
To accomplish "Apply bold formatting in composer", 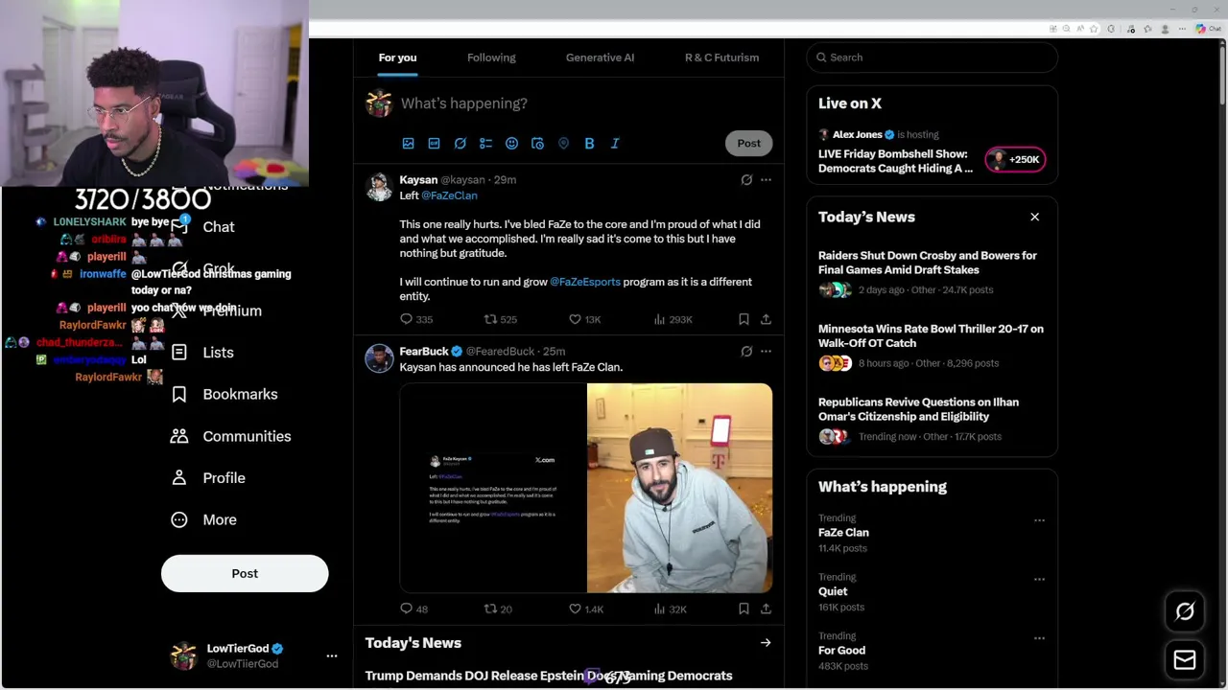I will point(589,143).
